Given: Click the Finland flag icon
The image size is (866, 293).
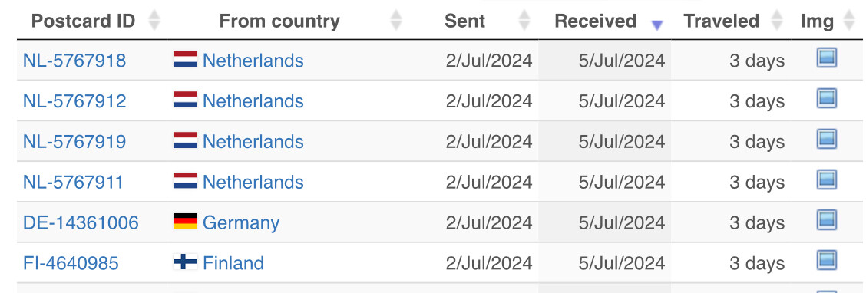Looking at the screenshot, I should point(185,262).
